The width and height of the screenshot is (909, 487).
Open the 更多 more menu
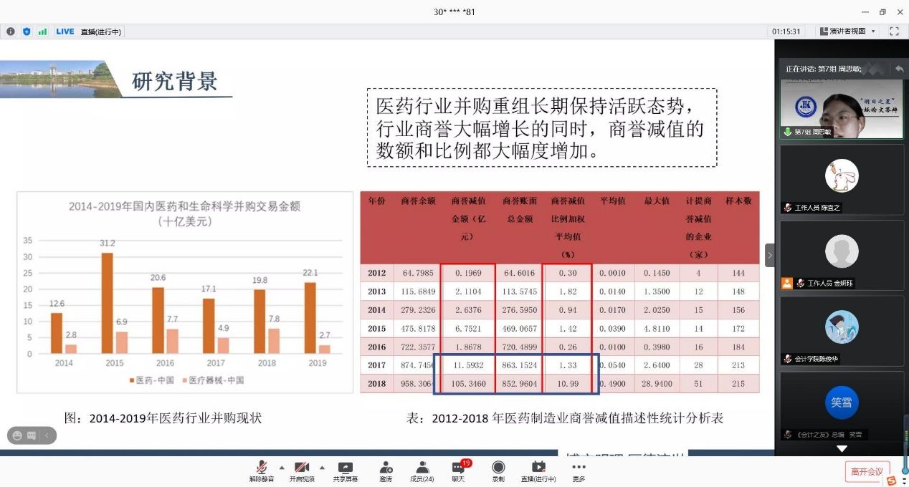pyautogui.click(x=579, y=471)
